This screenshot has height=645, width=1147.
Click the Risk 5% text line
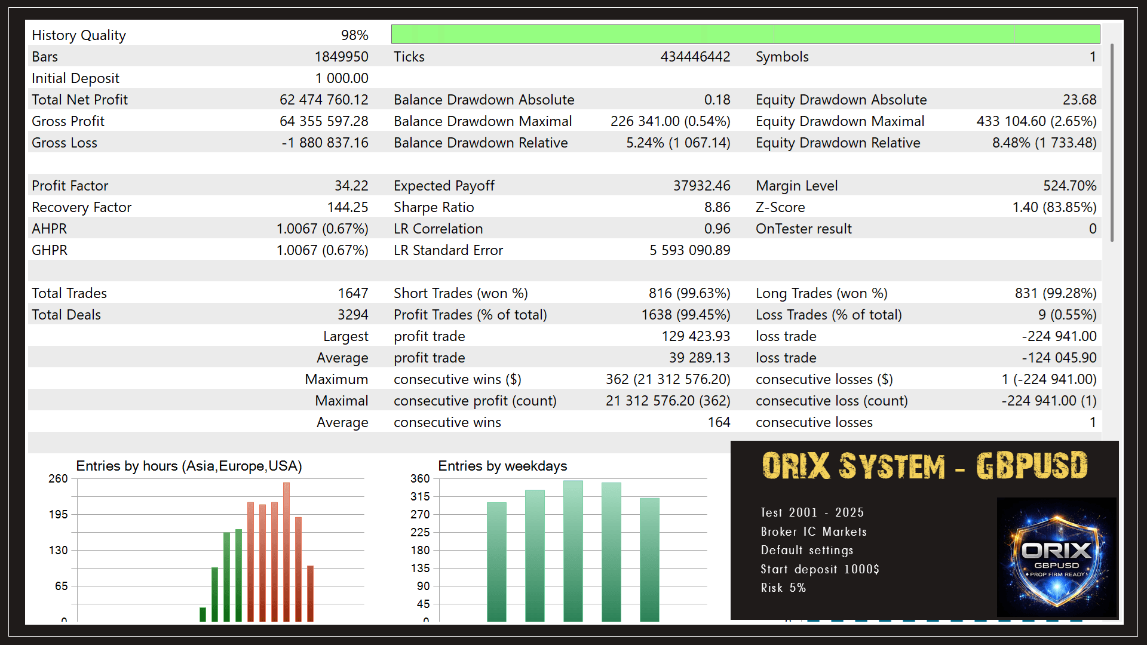click(783, 588)
